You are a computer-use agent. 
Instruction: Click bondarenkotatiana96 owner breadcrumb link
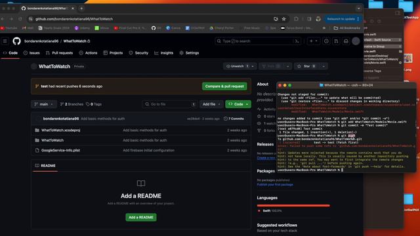pos(41,41)
